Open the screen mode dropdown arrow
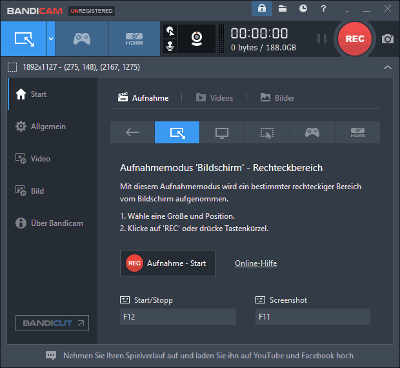The height and width of the screenshot is (368, 400). click(51, 39)
